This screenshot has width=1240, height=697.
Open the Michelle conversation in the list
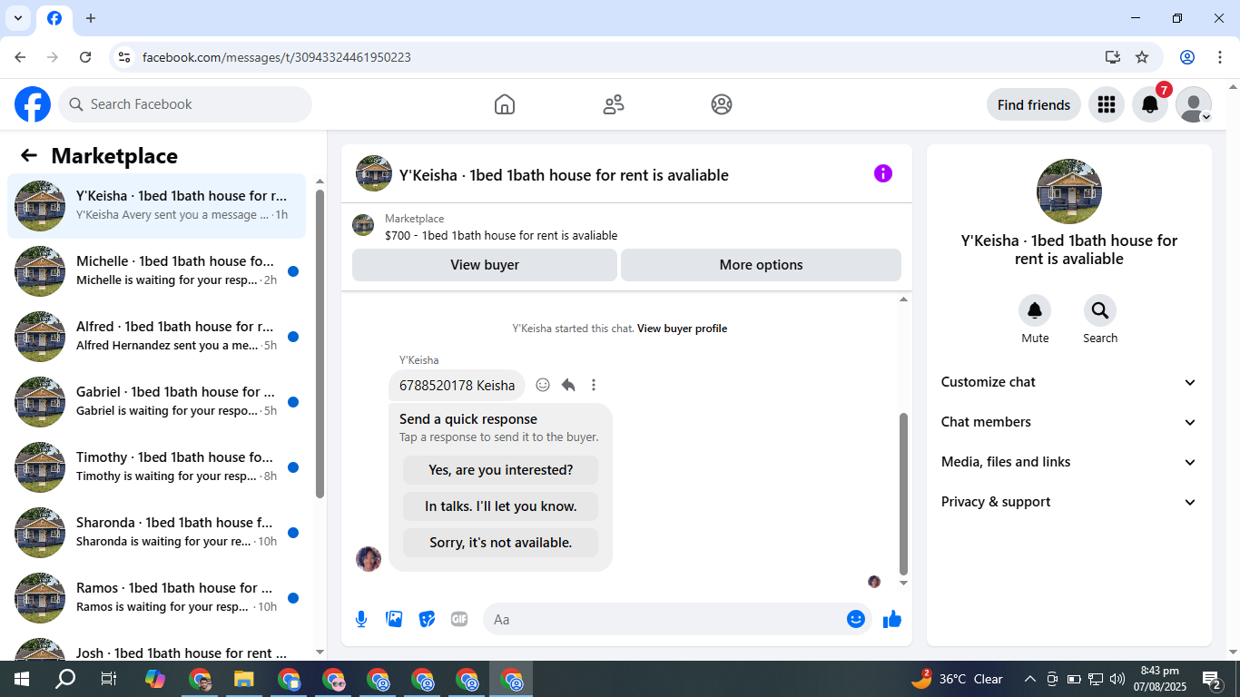157,271
